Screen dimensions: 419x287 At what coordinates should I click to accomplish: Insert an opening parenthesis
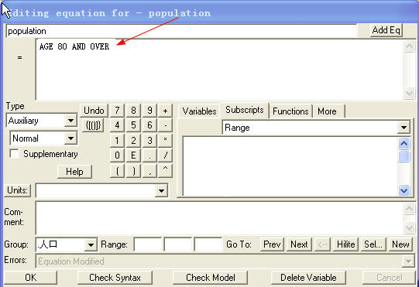tap(117, 171)
